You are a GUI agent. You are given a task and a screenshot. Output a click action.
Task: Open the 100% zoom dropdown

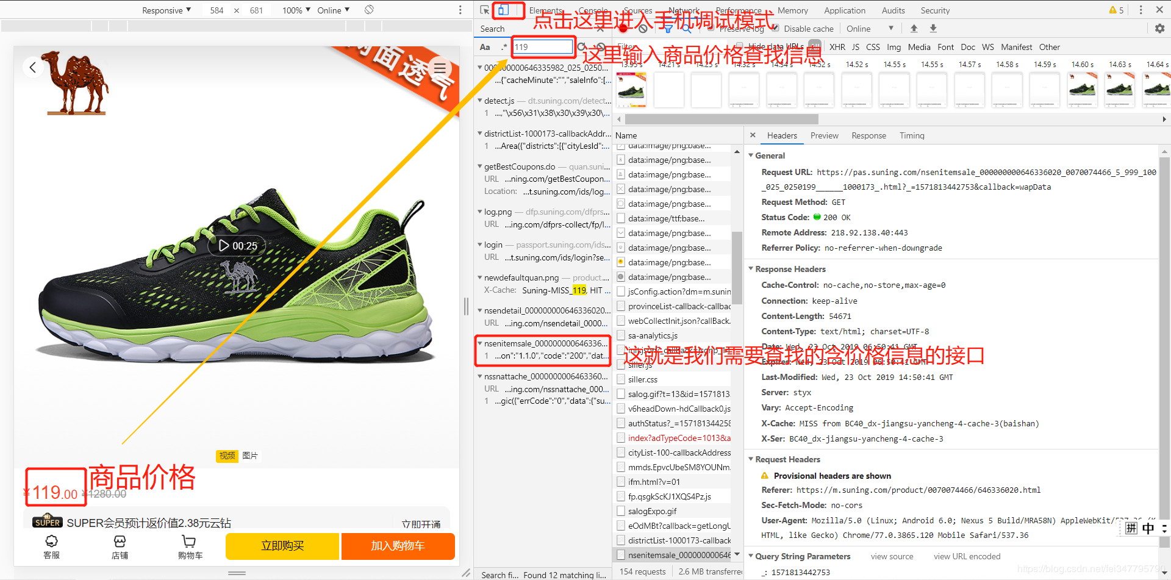296,10
